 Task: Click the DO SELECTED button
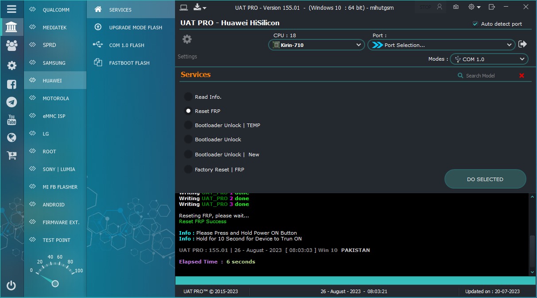pos(485,179)
